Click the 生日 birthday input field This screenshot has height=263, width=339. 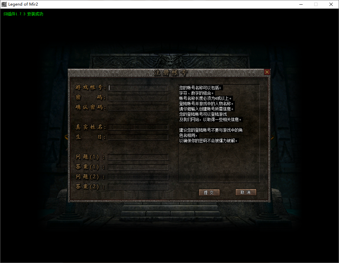[138, 137]
